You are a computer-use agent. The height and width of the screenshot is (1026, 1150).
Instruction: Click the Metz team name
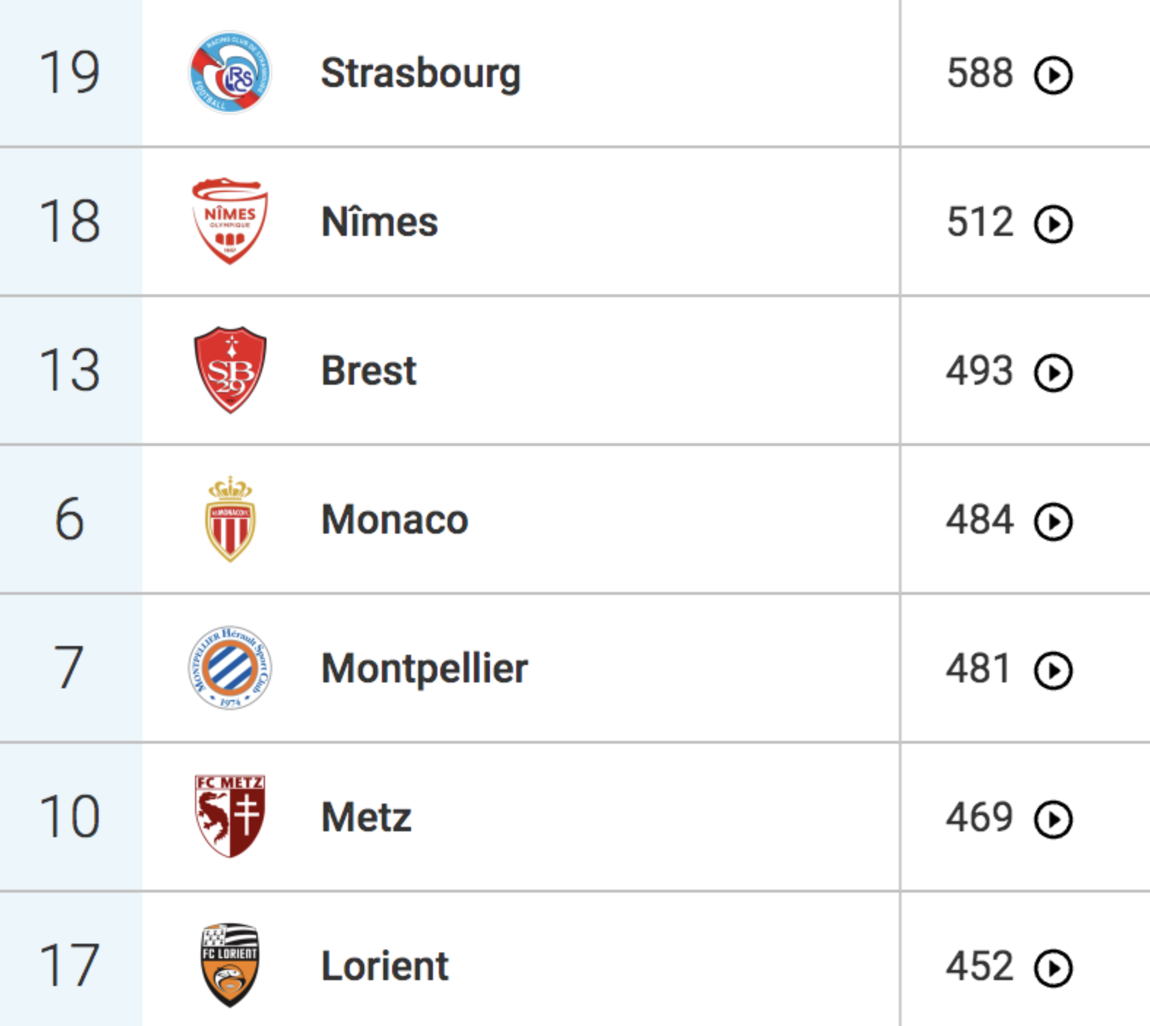pos(366,818)
